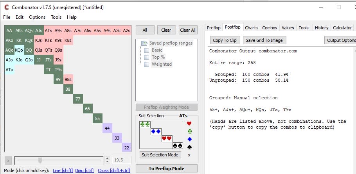This screenshot has height=174, width=356.
Task: Click the play arrow button beside slider
Action: pos(8,161)
